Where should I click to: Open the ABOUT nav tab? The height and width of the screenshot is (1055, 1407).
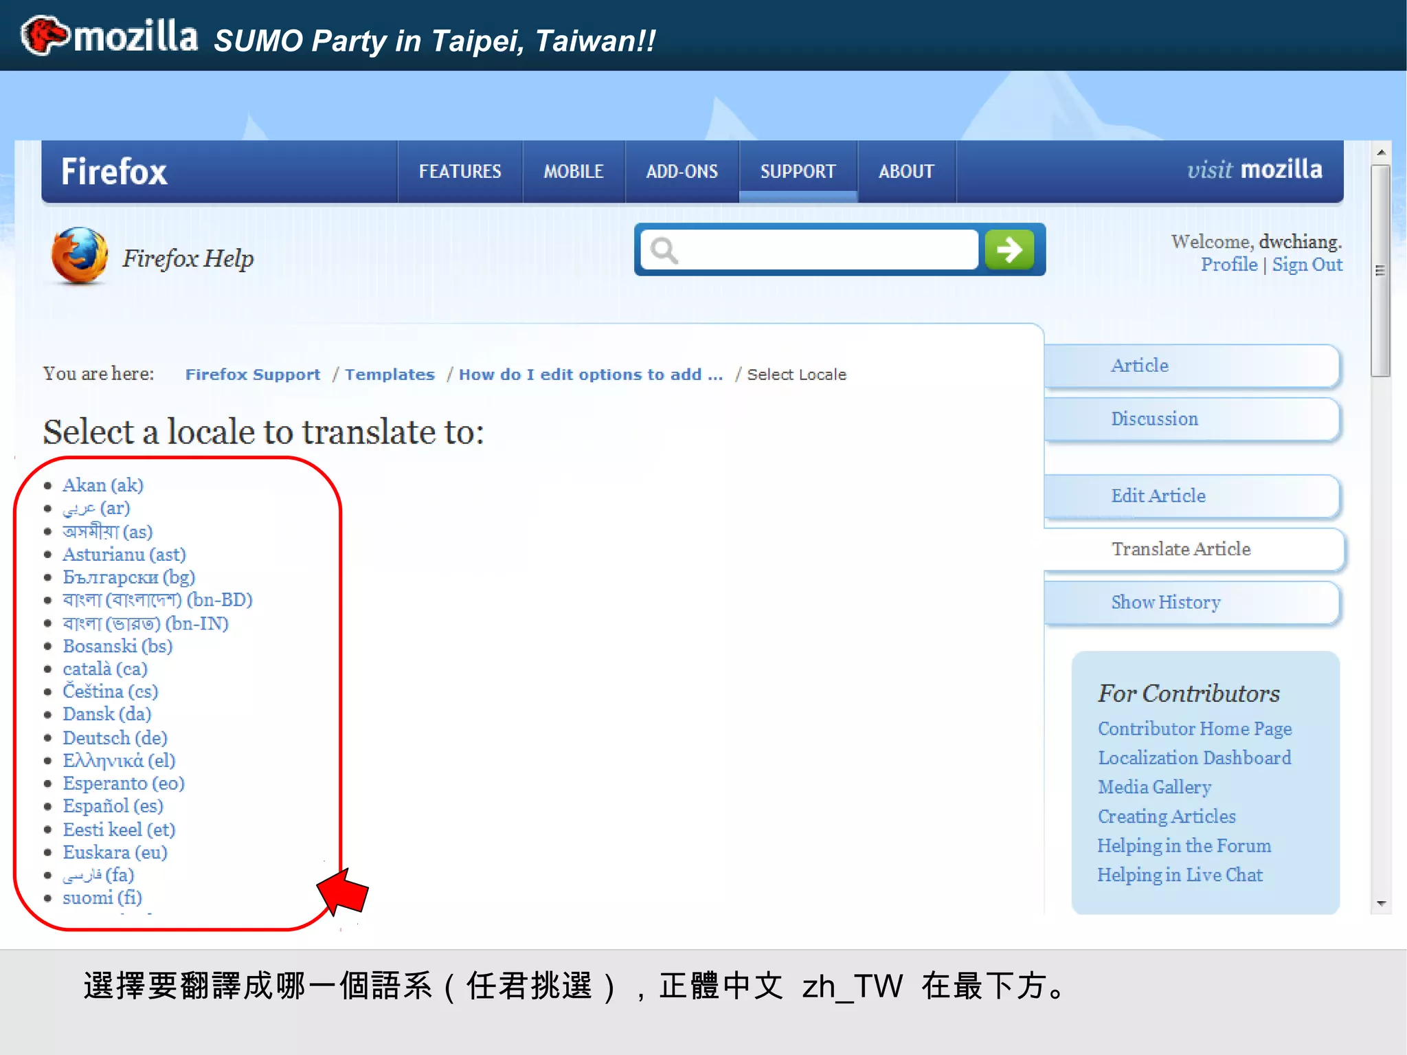[x=907, y=171]
